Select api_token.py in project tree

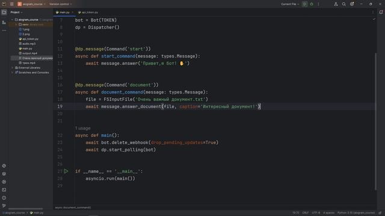(28, 39)
